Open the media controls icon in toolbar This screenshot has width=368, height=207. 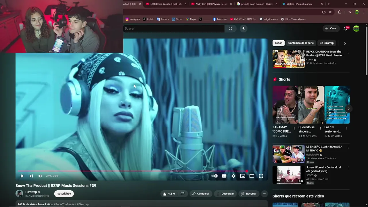350,12
